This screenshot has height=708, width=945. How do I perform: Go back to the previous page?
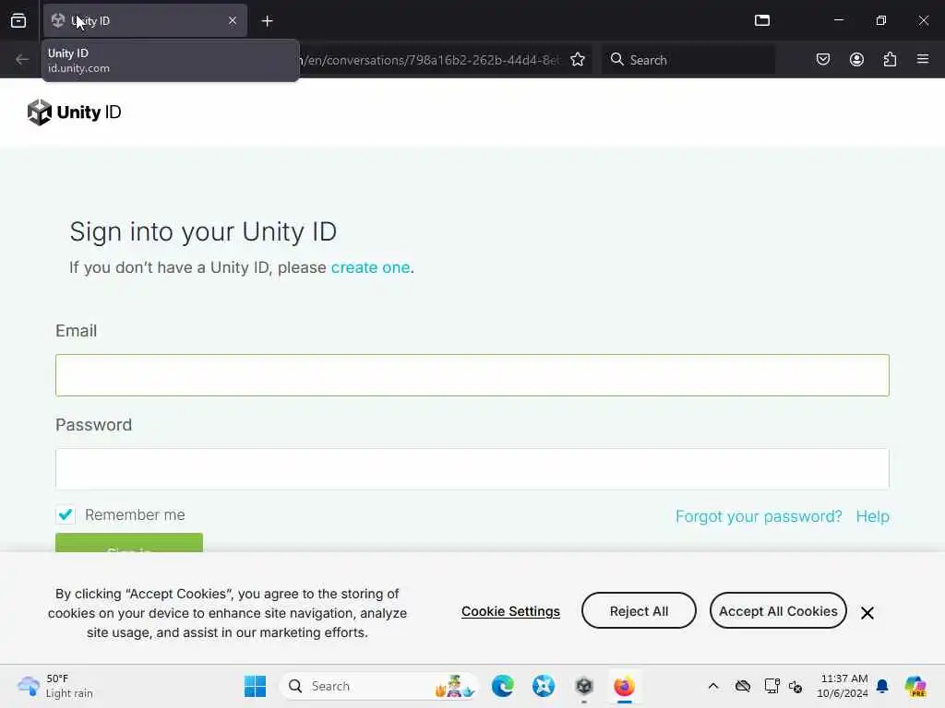click(22, 60)
